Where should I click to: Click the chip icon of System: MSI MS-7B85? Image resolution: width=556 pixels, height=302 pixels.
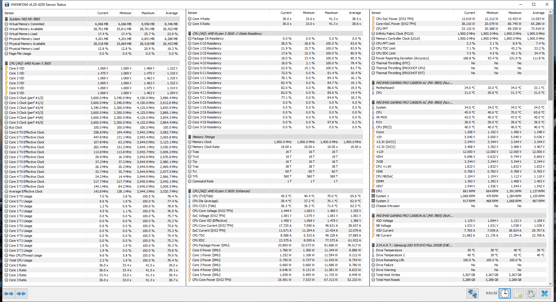click(6, 19)
